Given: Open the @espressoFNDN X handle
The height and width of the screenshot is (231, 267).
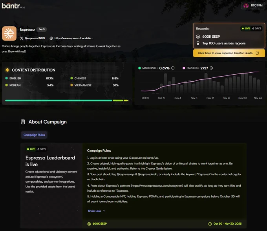Looking at the screenshot, I should 35,38.
